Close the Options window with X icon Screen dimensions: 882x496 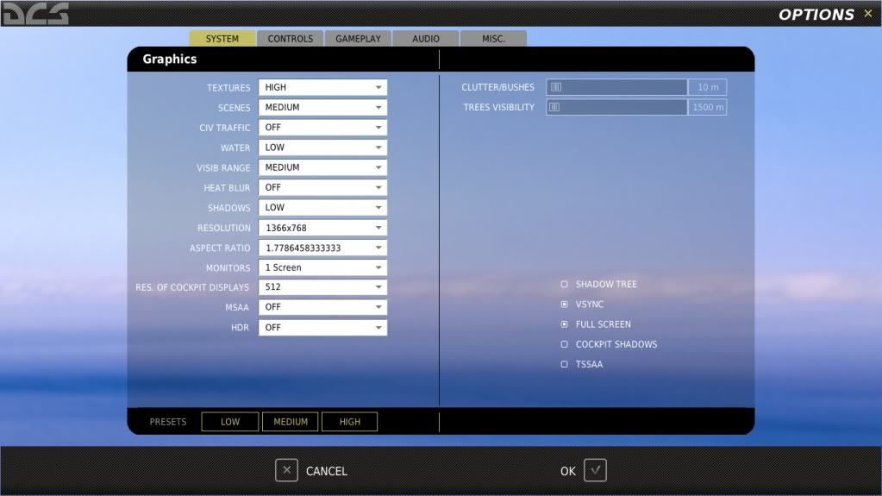click(867, 13)
